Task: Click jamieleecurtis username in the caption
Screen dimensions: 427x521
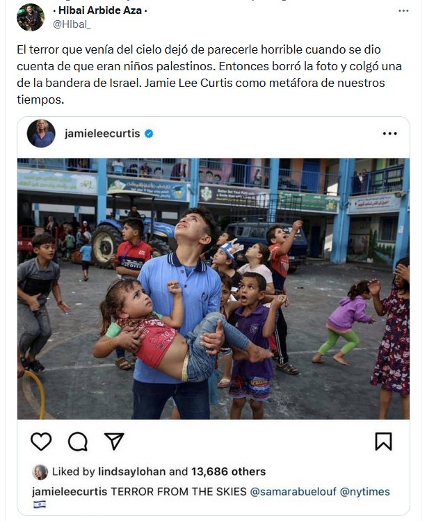Action: (x=70, y=491)
